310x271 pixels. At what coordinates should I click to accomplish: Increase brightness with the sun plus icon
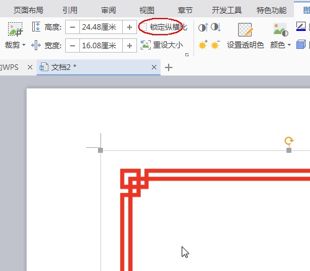(x=203, y=45)
